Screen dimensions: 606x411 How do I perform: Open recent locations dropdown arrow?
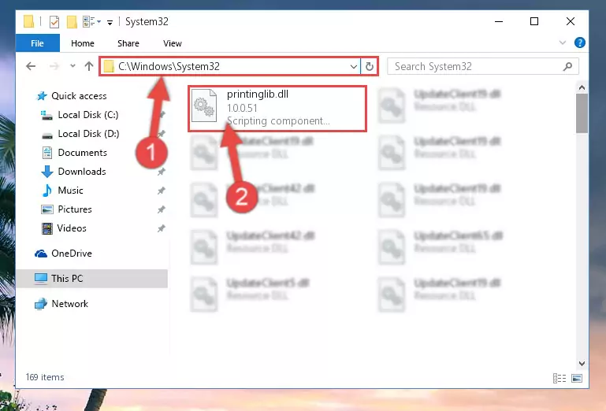[72, 66]
